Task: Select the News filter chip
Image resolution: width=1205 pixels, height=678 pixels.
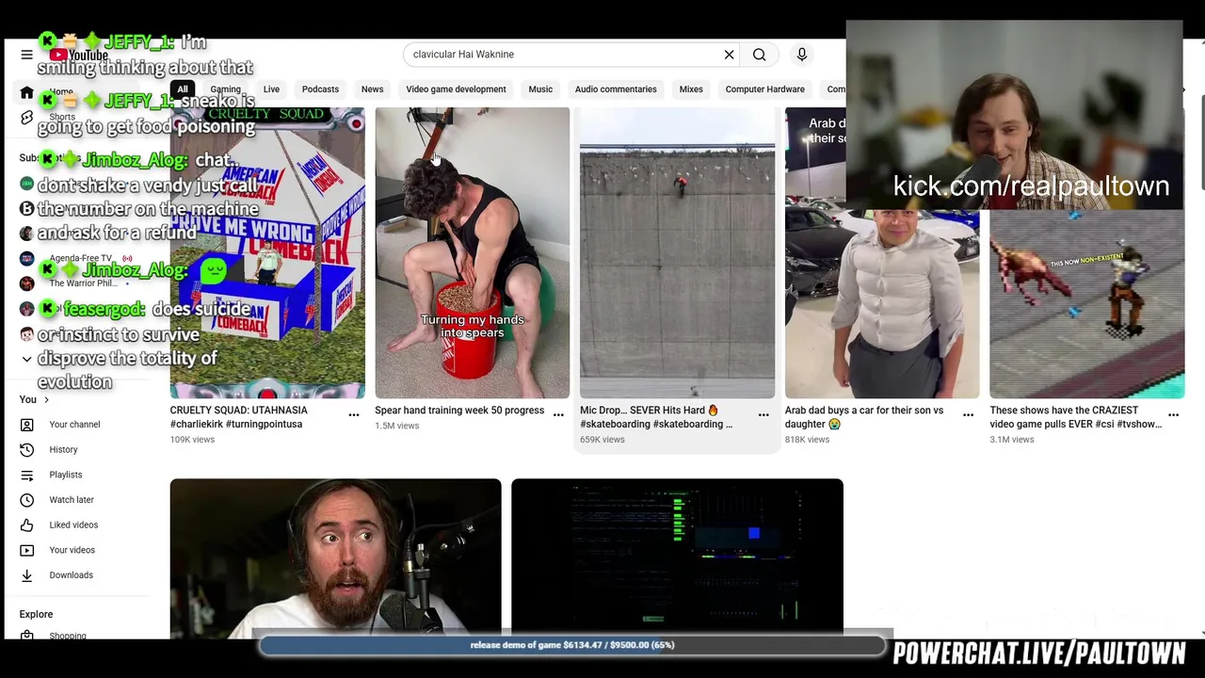Action: (372, 89)
